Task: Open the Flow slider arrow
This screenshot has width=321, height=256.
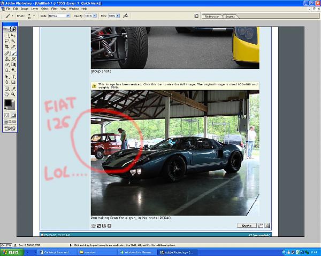Action: pyautogui.click(x=118, y=15)
